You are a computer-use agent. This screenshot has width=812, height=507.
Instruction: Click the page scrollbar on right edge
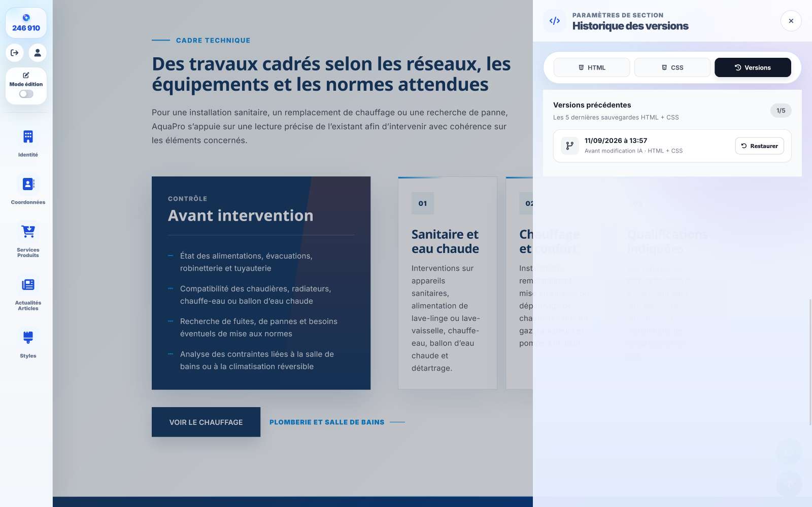pyautogui.click(x=810, y=363)
